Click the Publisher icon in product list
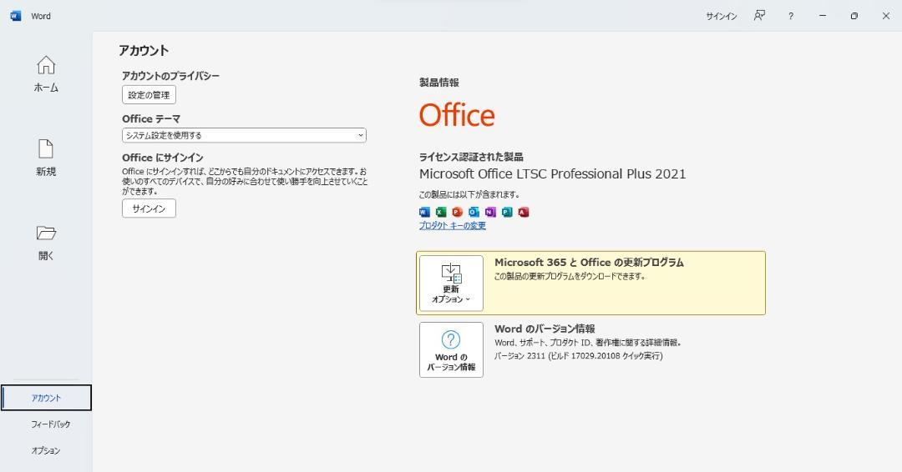902x472 pixels. pyautogui.click(x=507, y=212)
